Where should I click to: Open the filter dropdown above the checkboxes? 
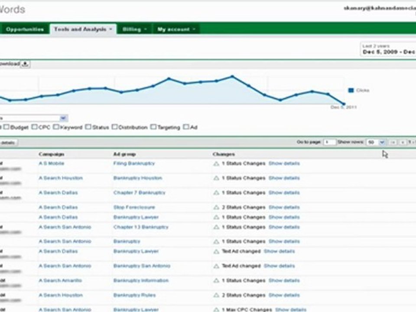coord(33,118)
